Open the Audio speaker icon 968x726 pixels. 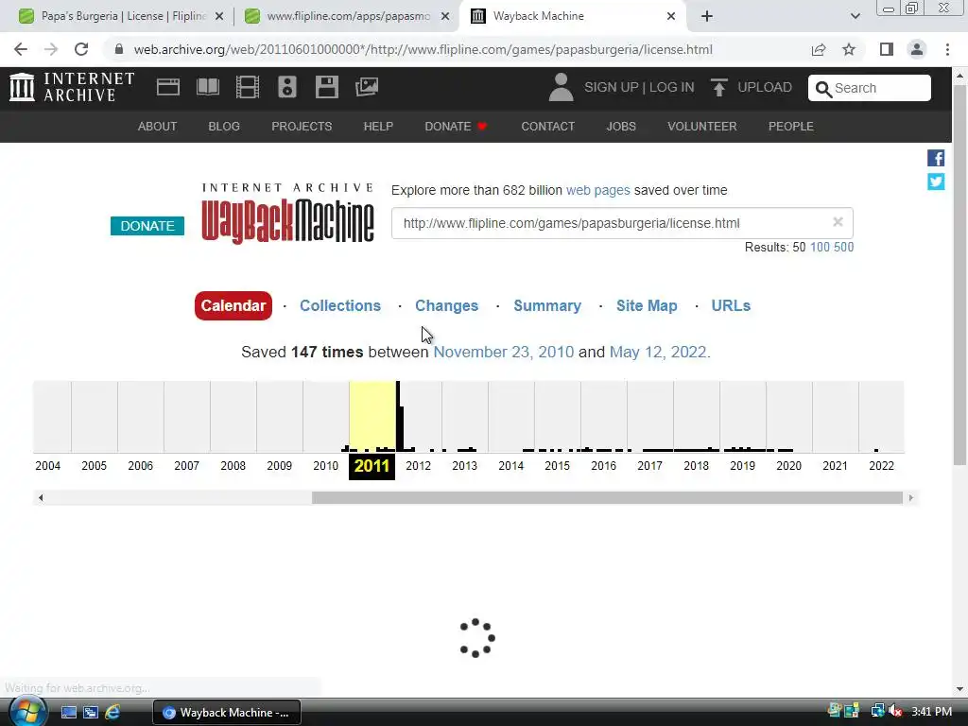(x=287, y=87)
